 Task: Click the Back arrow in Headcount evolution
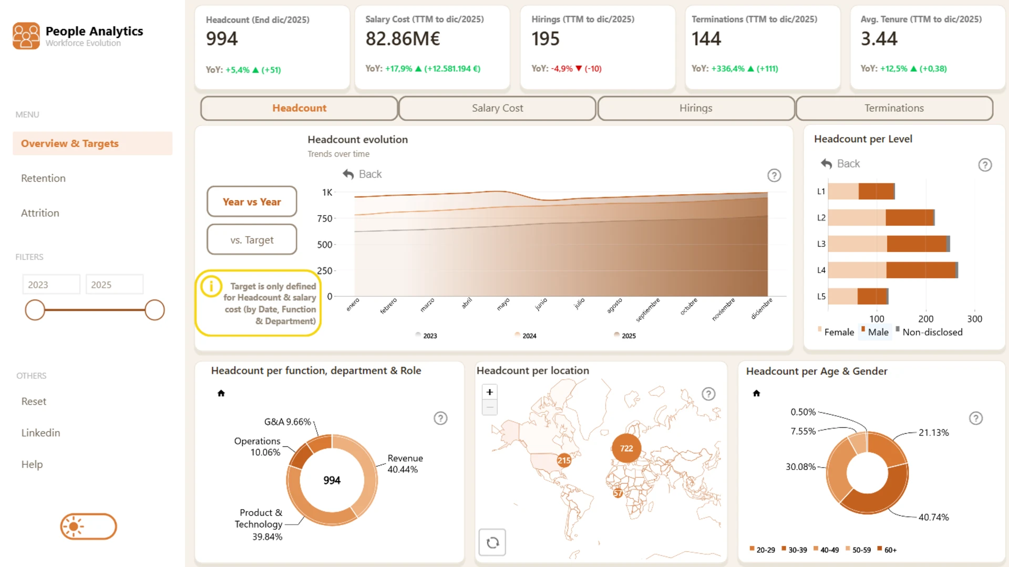coord(362,174)
